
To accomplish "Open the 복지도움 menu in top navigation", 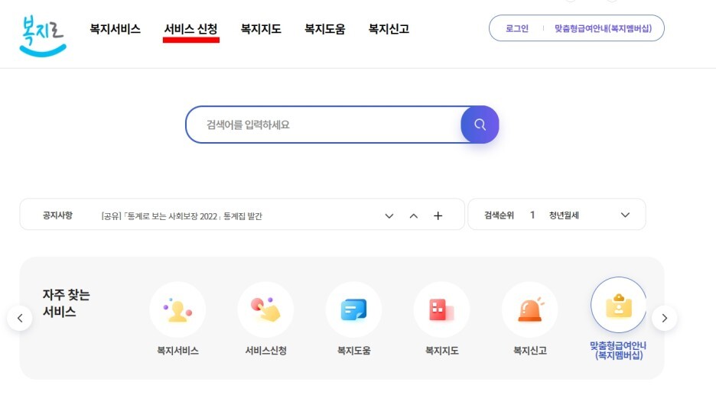I will tap(324, 29).
